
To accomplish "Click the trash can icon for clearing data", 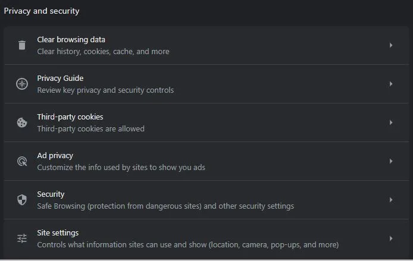I will pyautogui.click(x=22, y=45).
